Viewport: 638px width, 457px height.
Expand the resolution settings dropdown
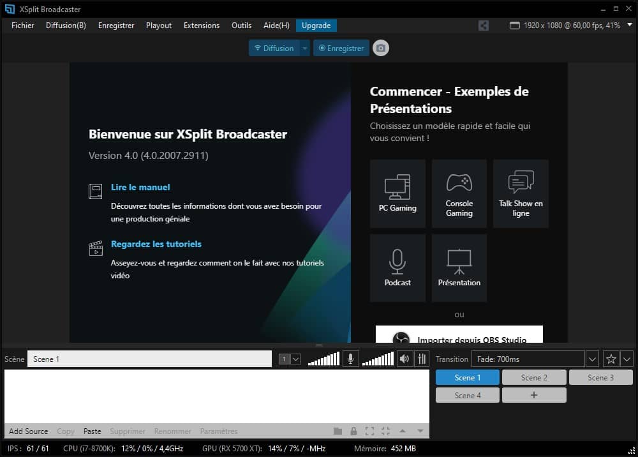[x=629, y=26]
